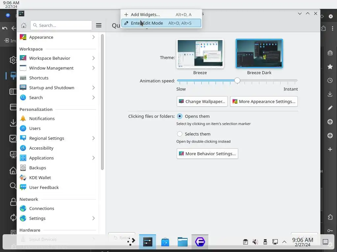This screenshot has width=337, height=252.
Task: Open gear icon in browser left sidebar
Action: click(13, 60)
